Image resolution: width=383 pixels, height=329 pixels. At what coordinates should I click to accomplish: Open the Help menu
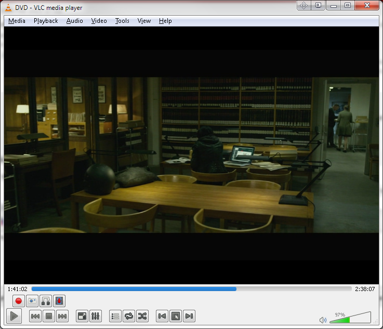pyautogui.click(x=165, y=21)
